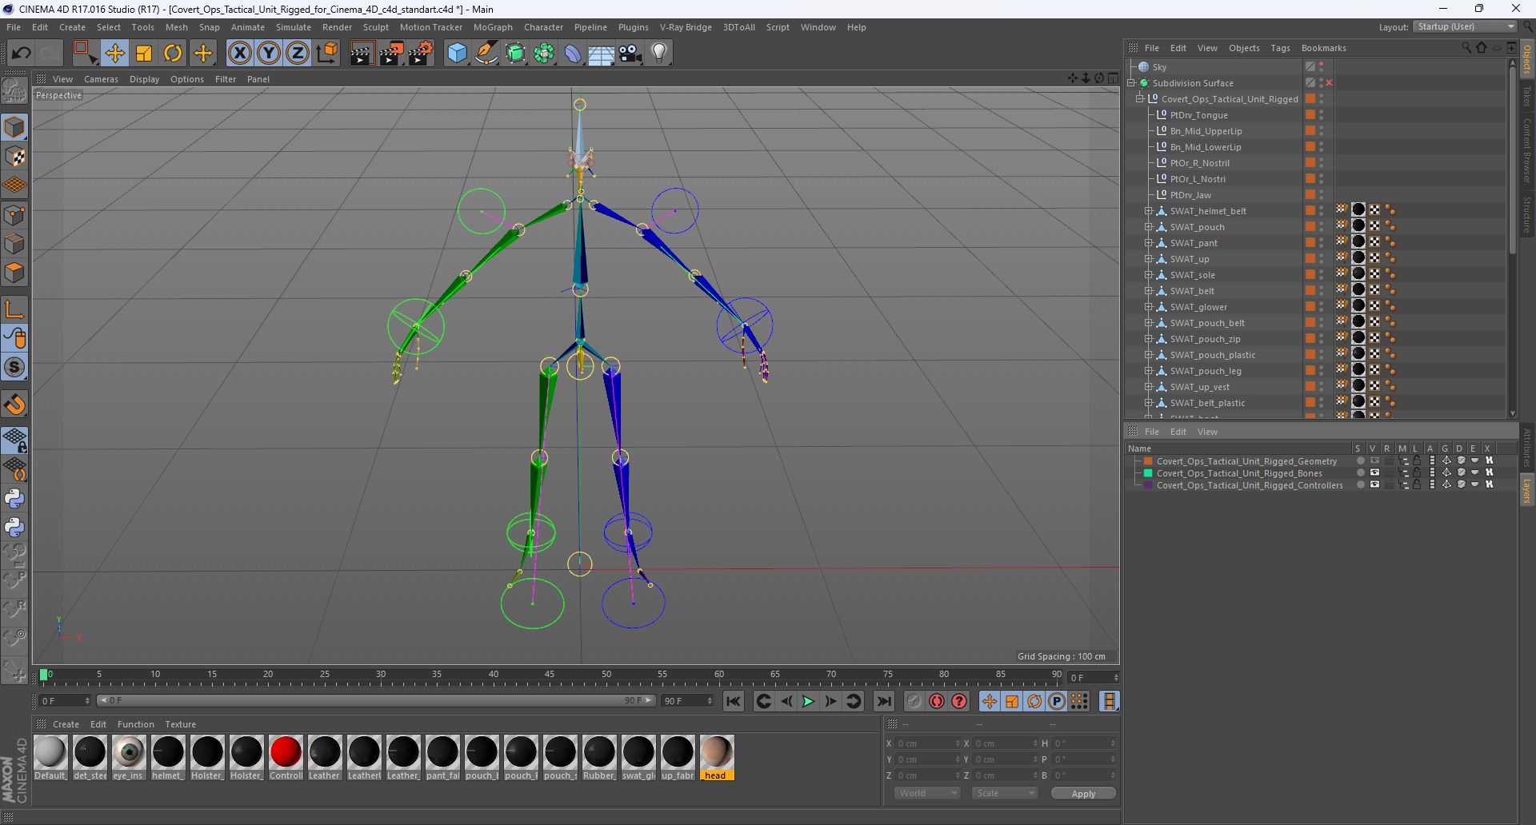
Task: Click Record Active Objects button
Action: [x=914, y=701]
